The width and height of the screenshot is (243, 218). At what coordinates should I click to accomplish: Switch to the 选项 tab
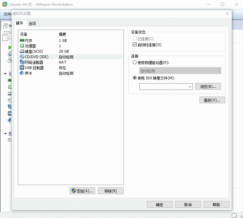[x=32, y=24]
